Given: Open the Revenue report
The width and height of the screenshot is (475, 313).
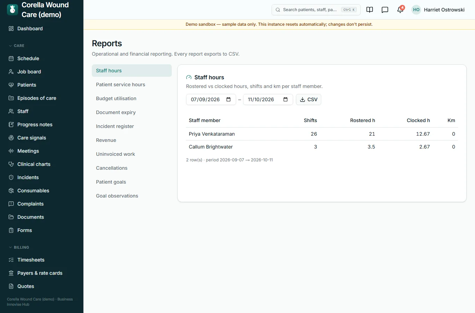Looking at the screenshot, I should [x=132, y=140].
